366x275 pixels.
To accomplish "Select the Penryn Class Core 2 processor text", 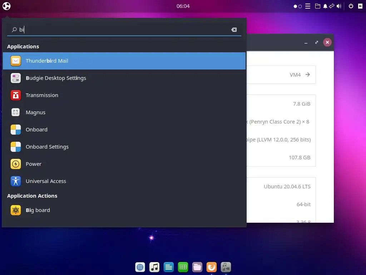I will (278, 122).
